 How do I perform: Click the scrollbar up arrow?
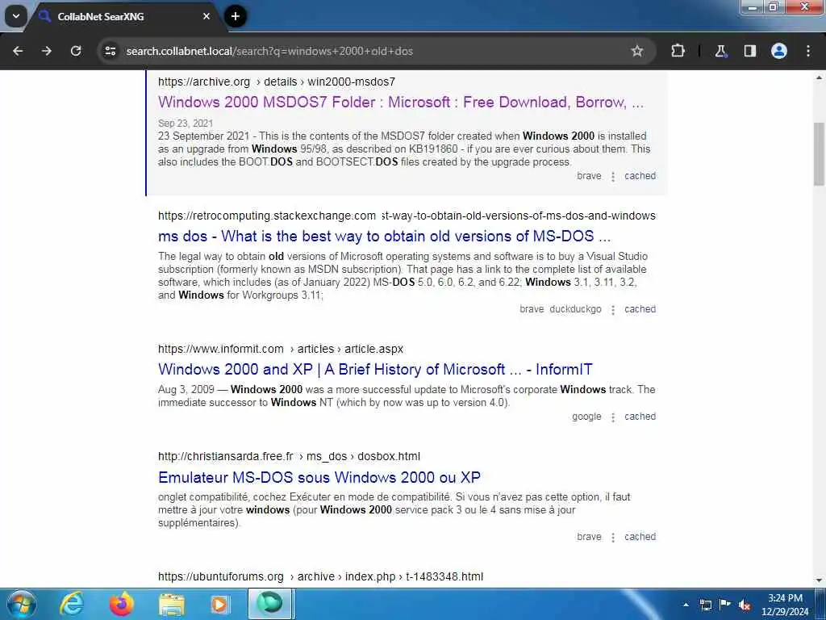point(820,77)
